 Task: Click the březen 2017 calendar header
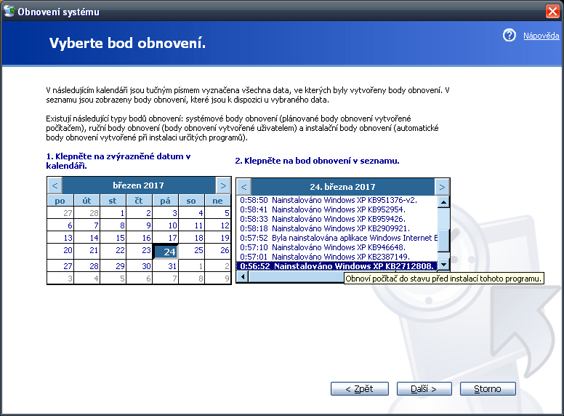139,185
